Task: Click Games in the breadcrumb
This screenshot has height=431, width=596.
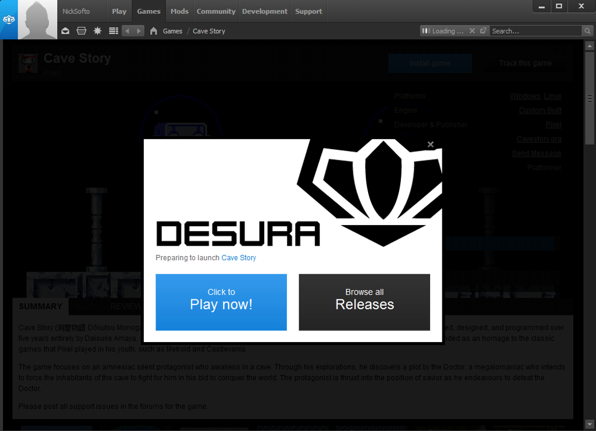Action: tap(172, 31)
